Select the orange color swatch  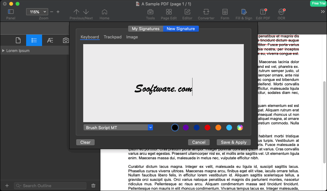coord(218,128)
